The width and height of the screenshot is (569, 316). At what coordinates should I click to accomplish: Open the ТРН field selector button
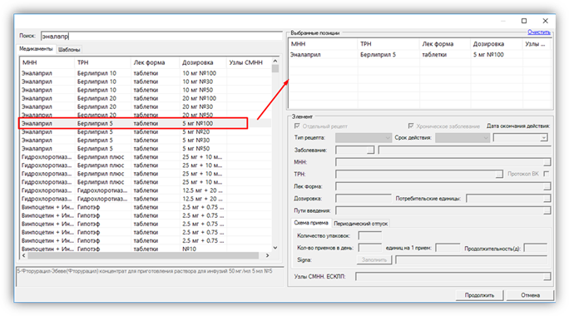[499, 174]
